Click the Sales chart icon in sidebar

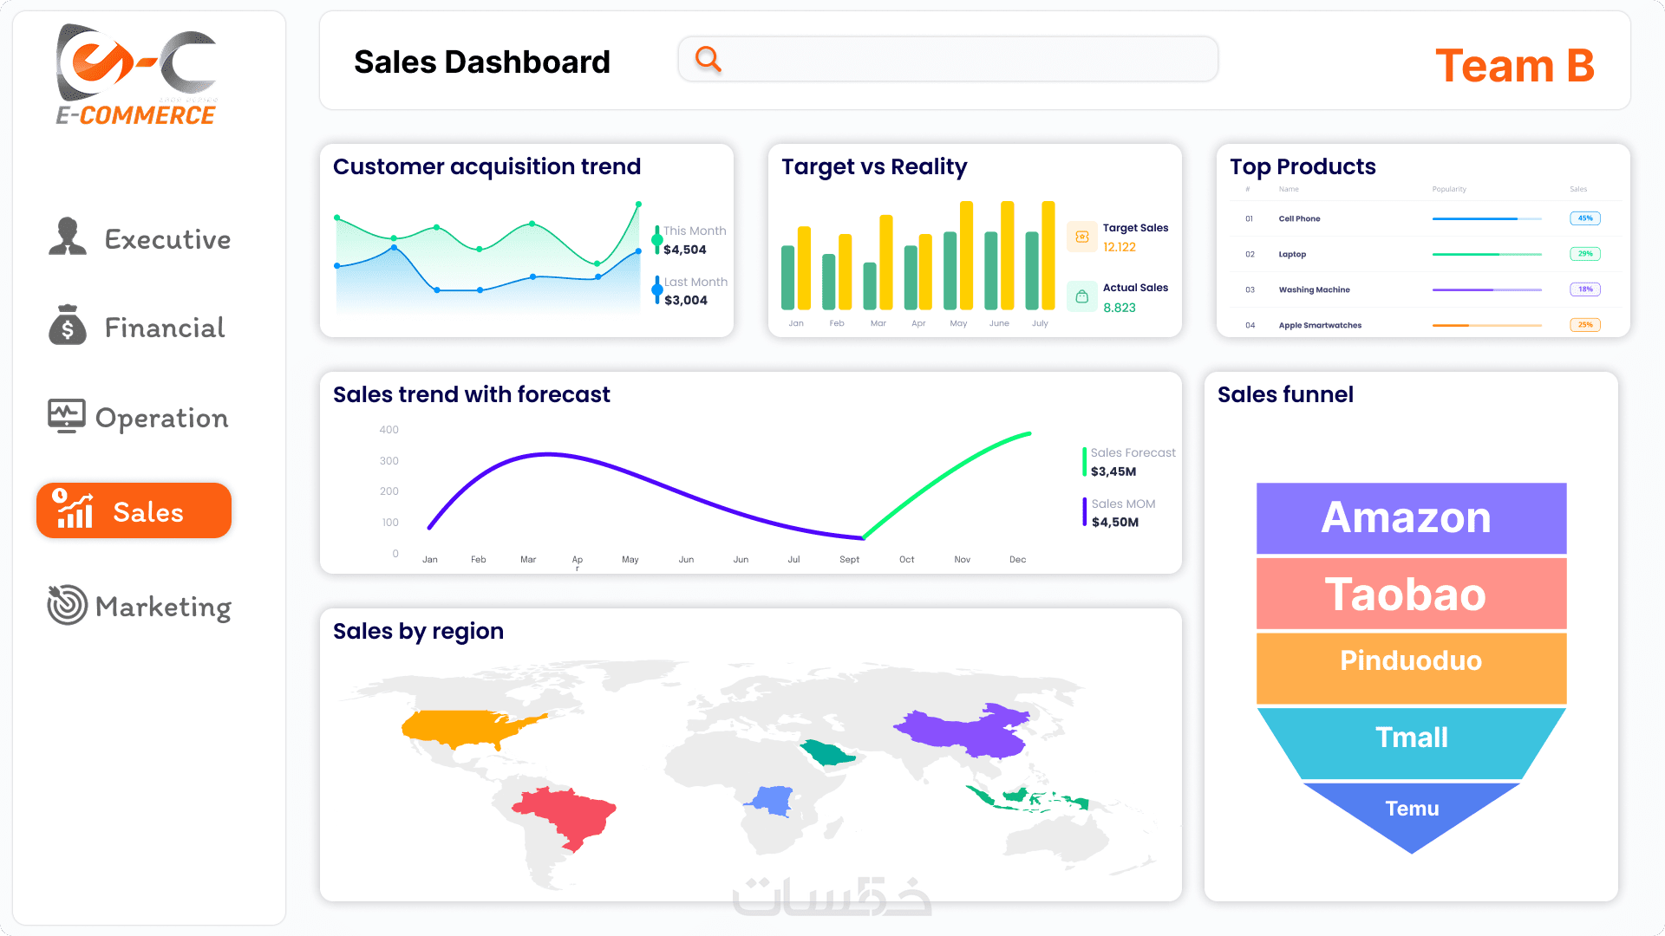pos(74,510)
